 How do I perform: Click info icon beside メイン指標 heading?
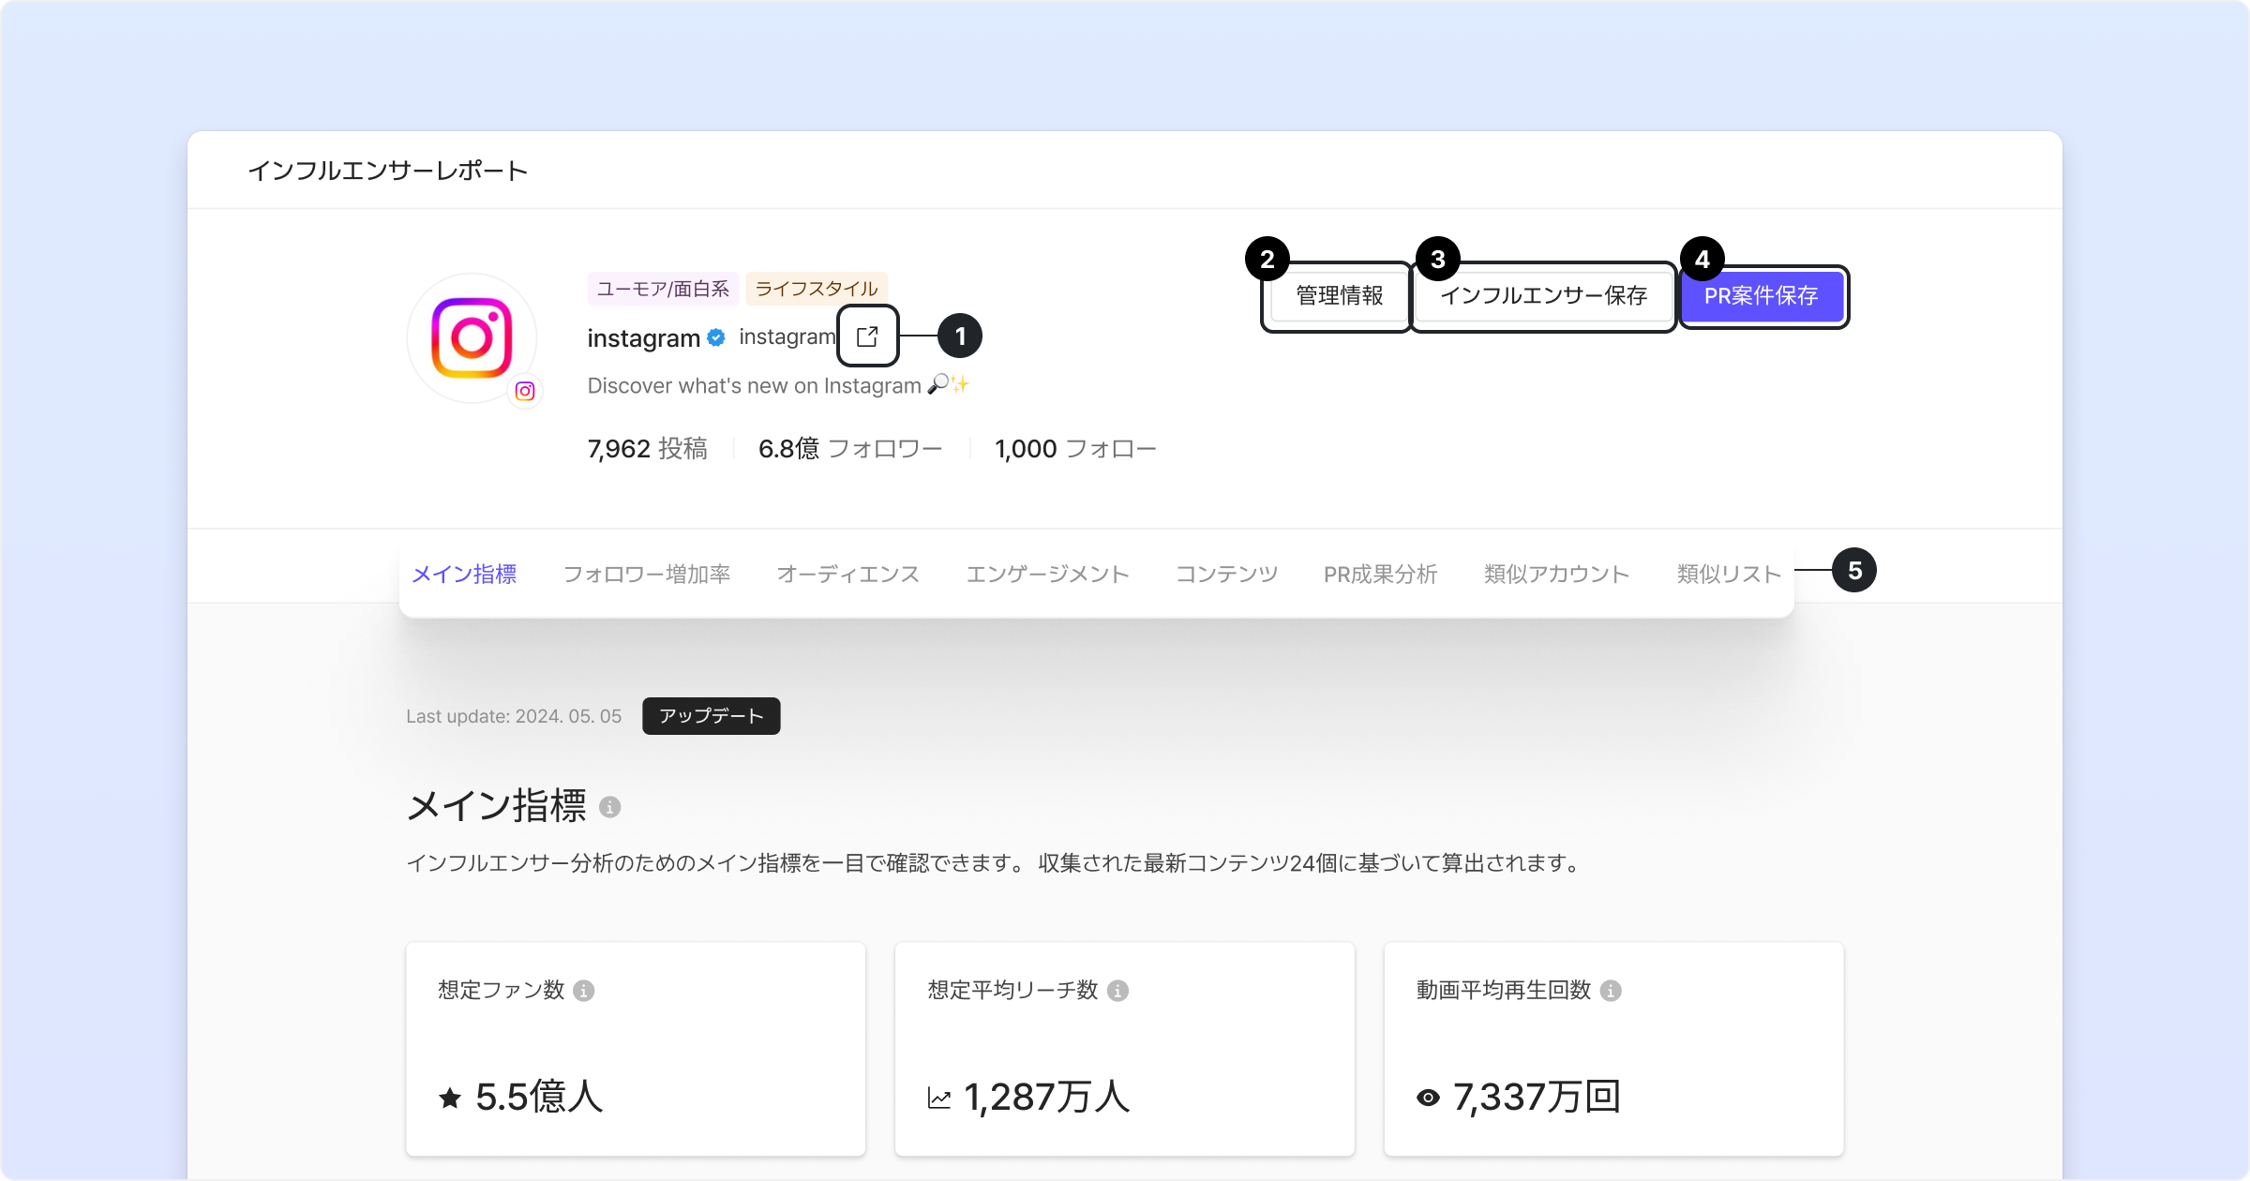click(x=609, y=807)
